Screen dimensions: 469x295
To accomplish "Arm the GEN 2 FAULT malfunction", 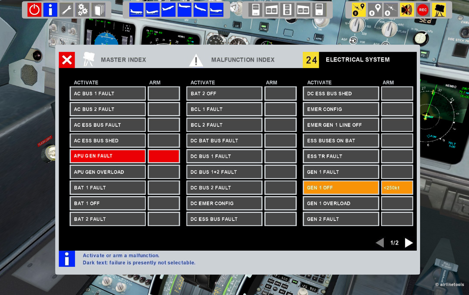I will [397, 219].
